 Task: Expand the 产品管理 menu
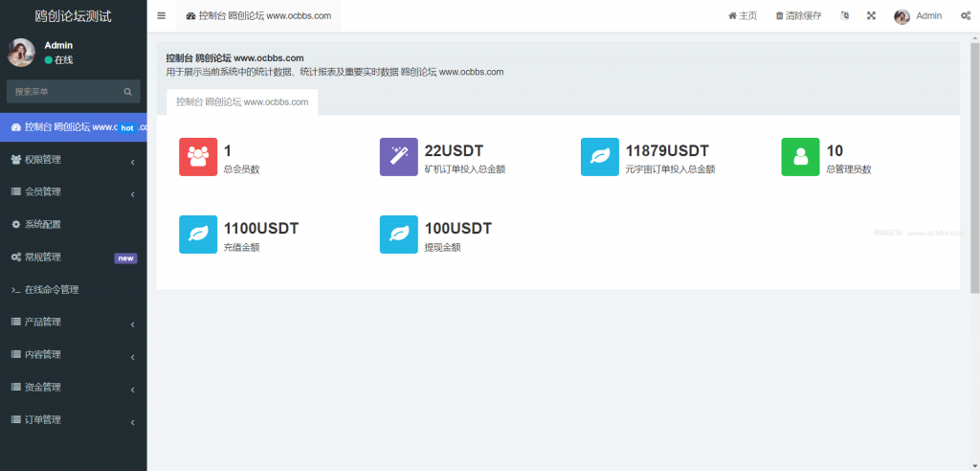tap(74, 322)
